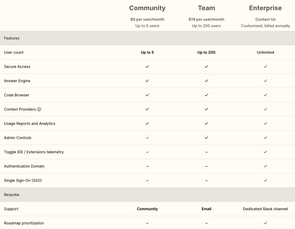Click the "Email" support value
Viewport: 295px width, 229px height.
(x=206, y=209)
